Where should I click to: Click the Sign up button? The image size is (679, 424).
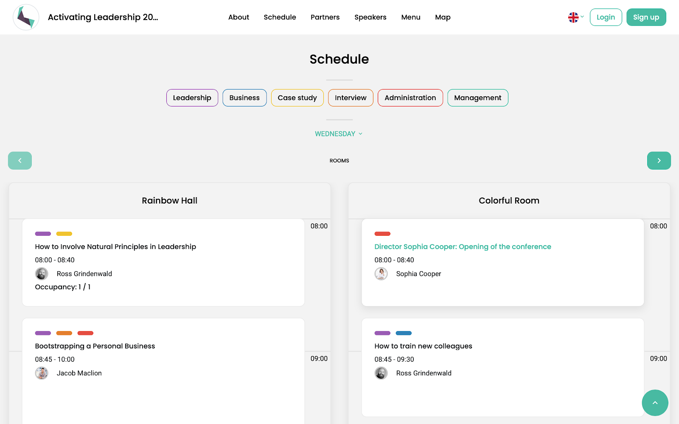[x=646, y=17]
